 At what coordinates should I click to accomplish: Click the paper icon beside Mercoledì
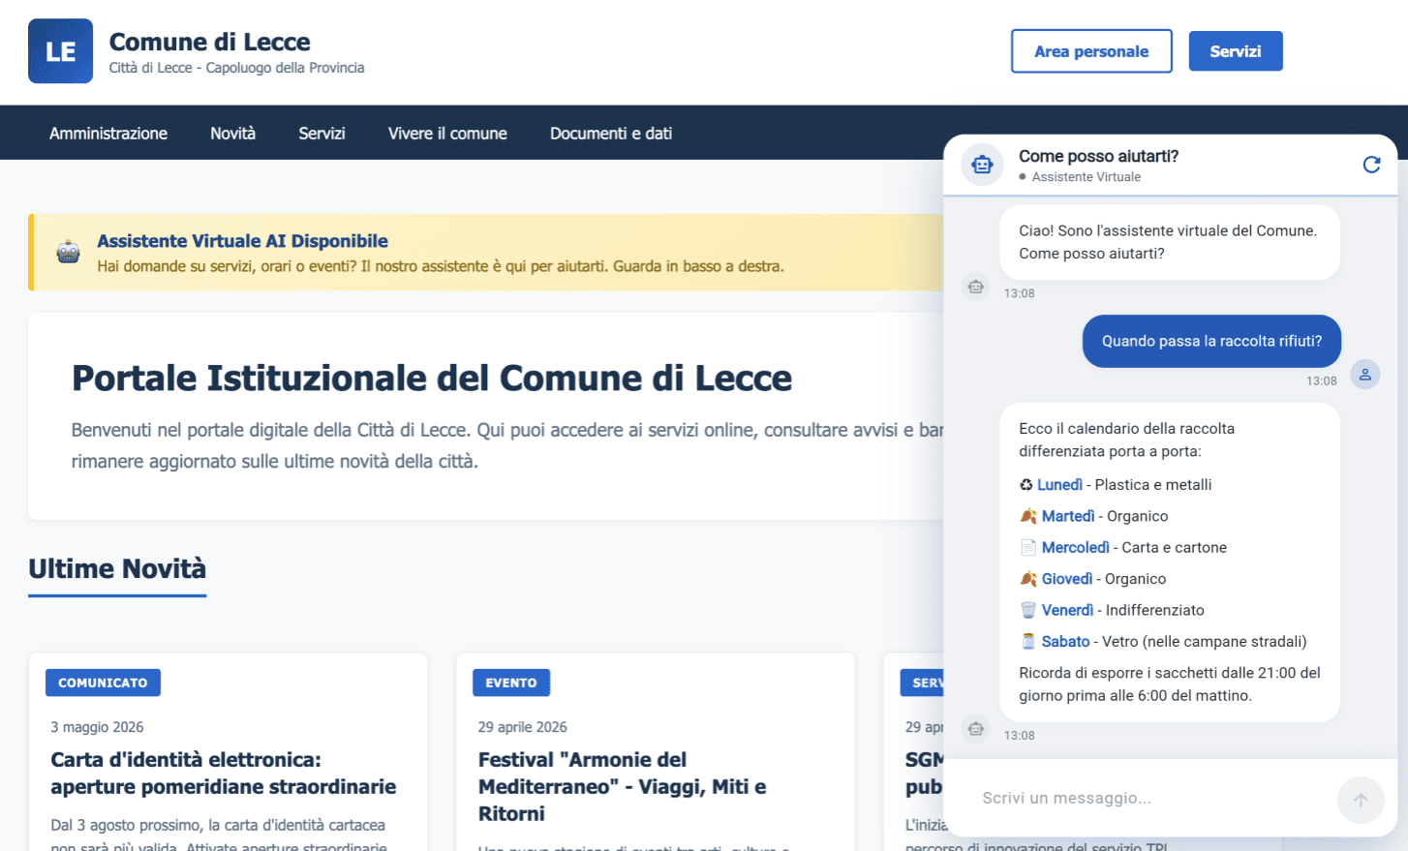click(1027, 548)
